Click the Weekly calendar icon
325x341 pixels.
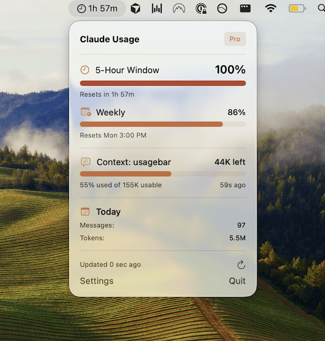[x=85, y=112]
